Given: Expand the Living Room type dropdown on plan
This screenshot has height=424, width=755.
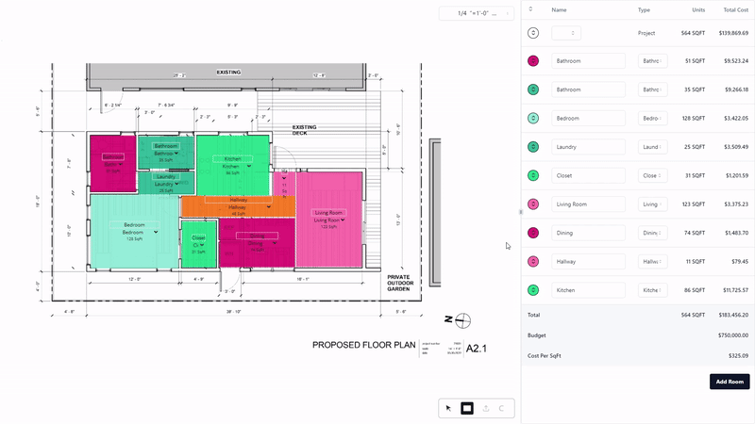Looking at the screenshot, I should pos(344,220).
